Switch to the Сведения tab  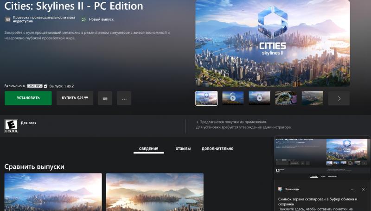click(x=149, y=149)
